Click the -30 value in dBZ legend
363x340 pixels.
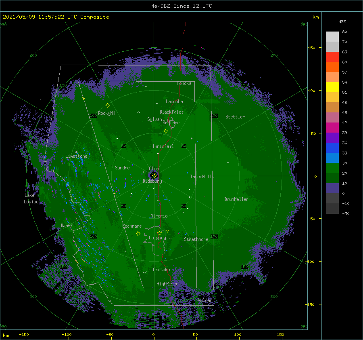coord(346,213)
